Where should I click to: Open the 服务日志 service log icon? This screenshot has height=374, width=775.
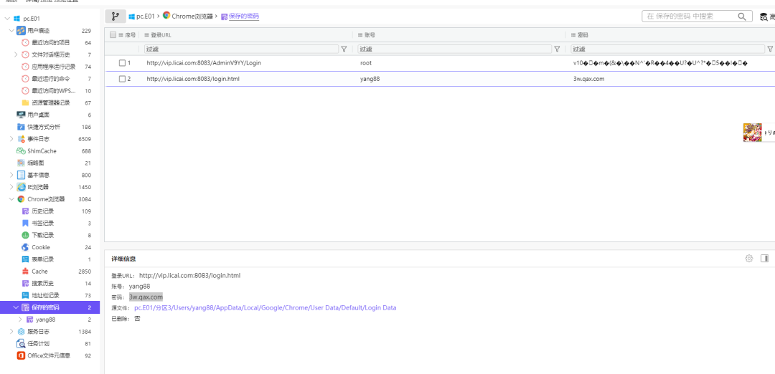click(21, 332)
